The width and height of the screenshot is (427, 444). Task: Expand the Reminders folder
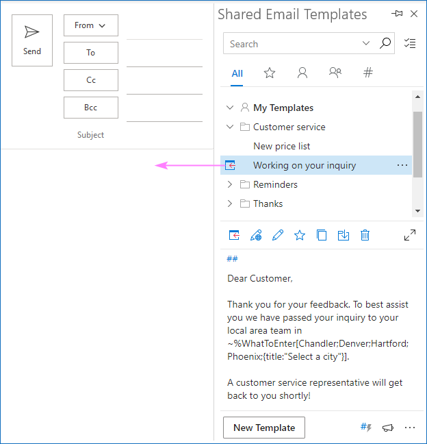tap(230, 184)
